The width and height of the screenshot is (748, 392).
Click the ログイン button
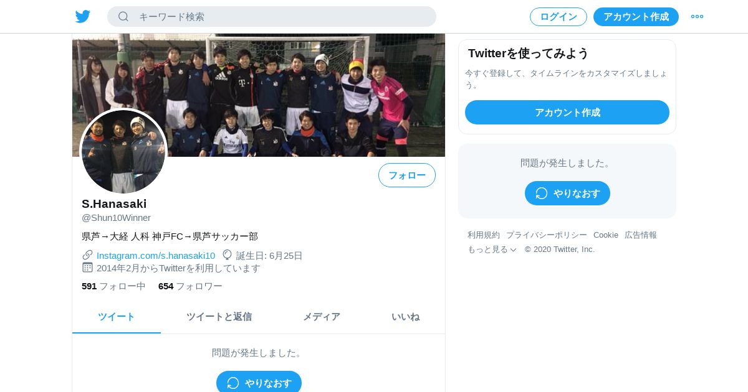559,17
